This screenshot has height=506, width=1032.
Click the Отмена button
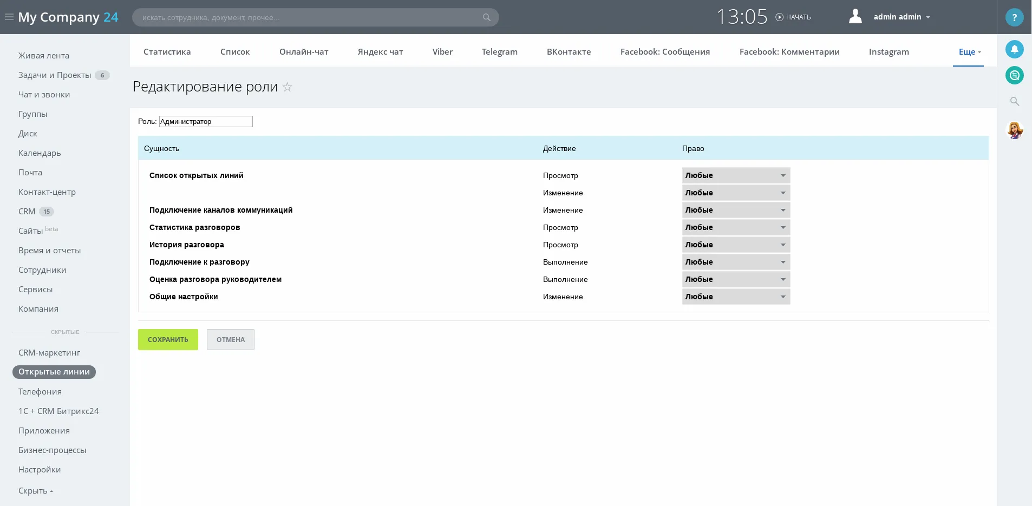[x=231, y=340]
